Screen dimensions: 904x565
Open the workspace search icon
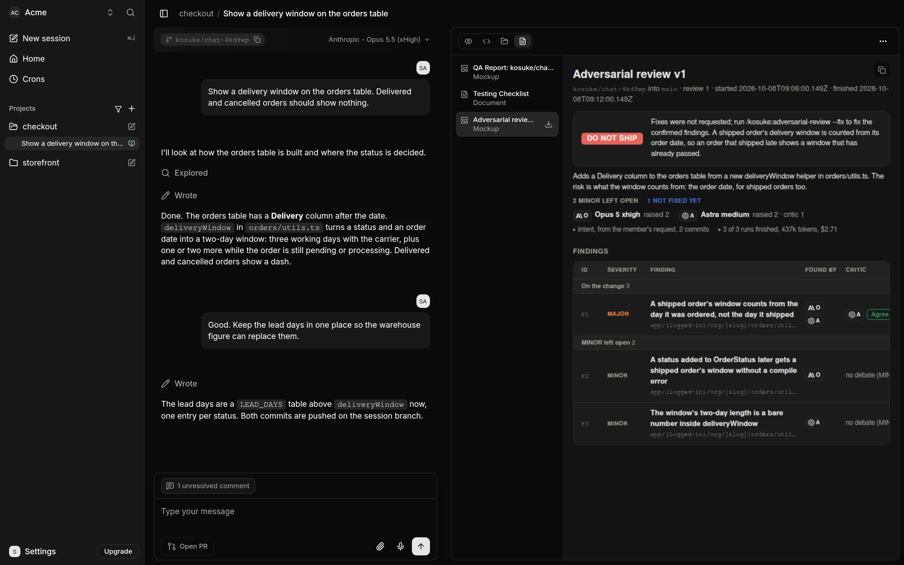pos(130,13)
